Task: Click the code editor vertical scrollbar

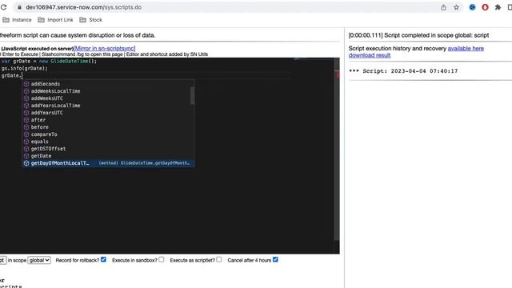Action: coord(337,150)
